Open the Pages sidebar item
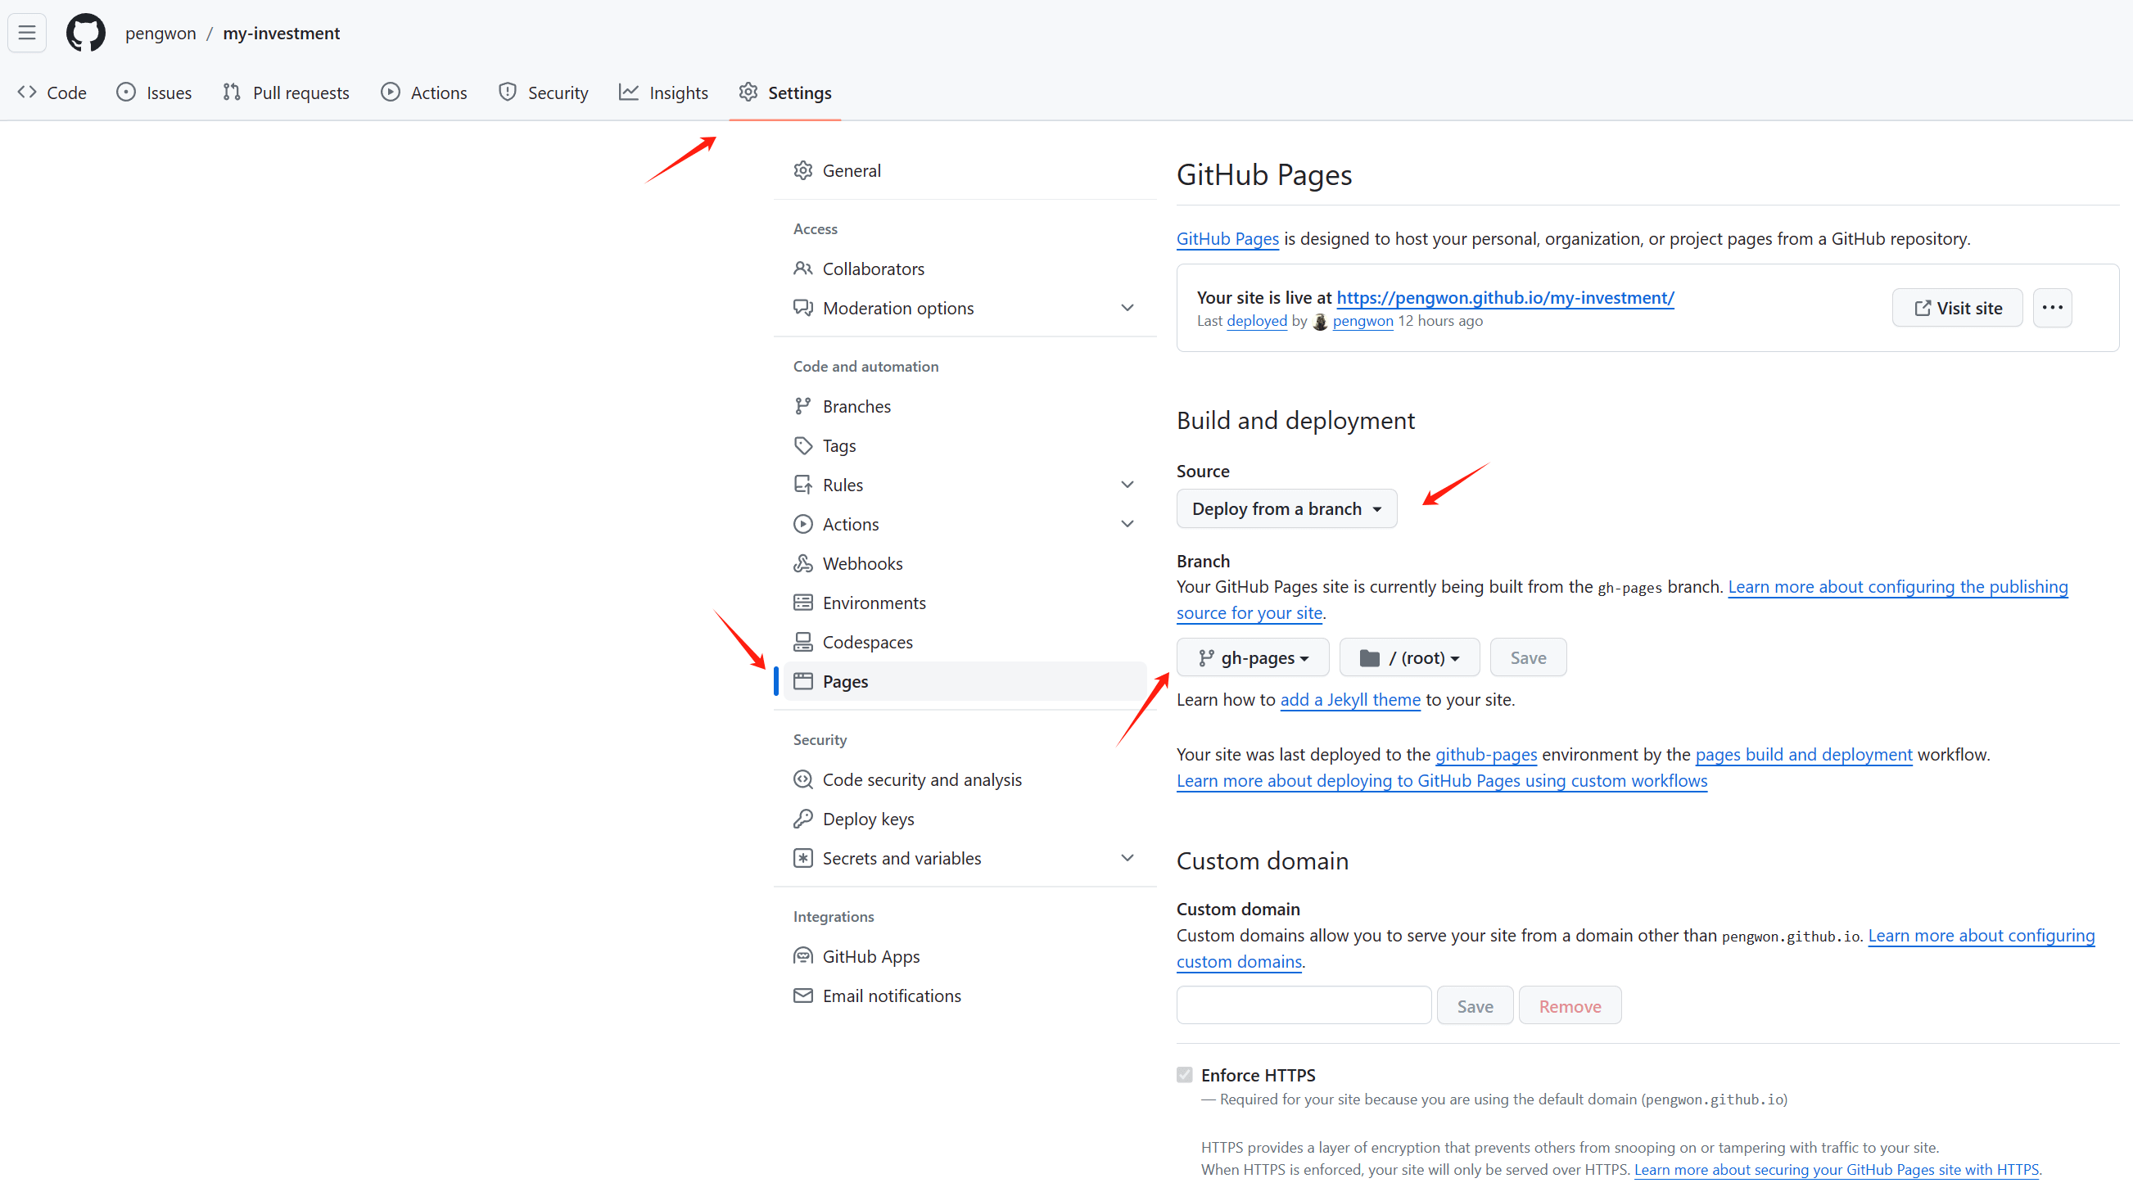 pyautogui.click(x=844, y=681)
